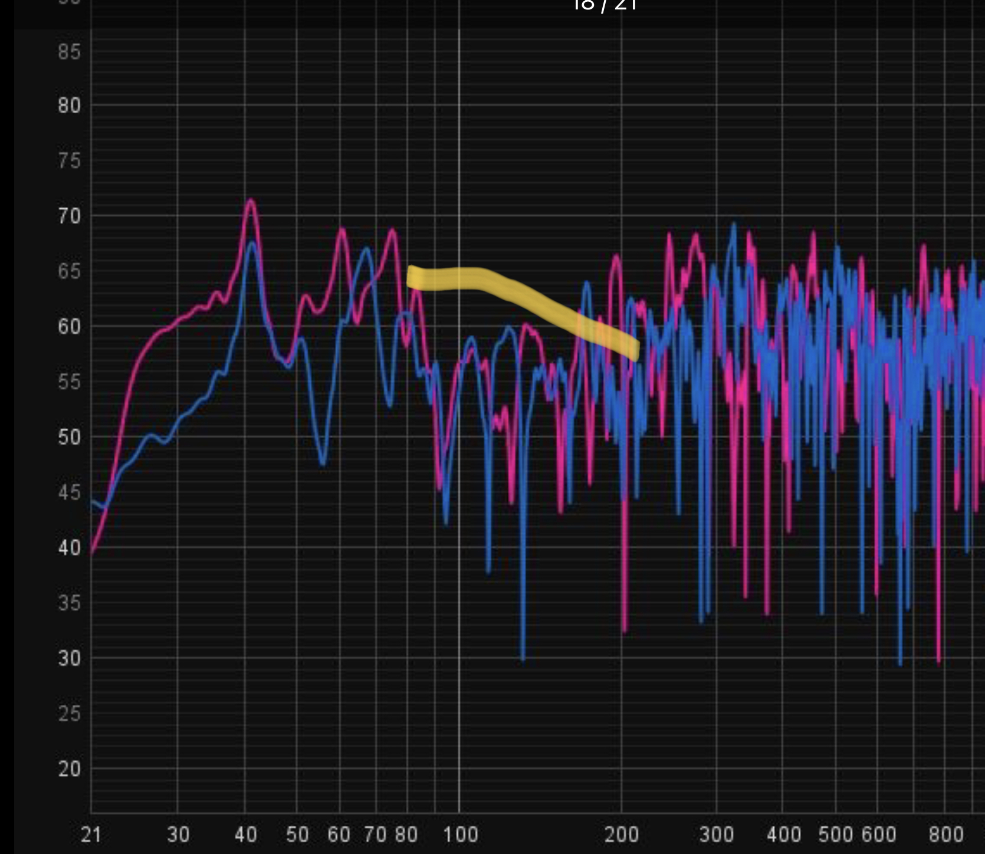Click the 40 label on the vertical level axis

pos(69,547)
